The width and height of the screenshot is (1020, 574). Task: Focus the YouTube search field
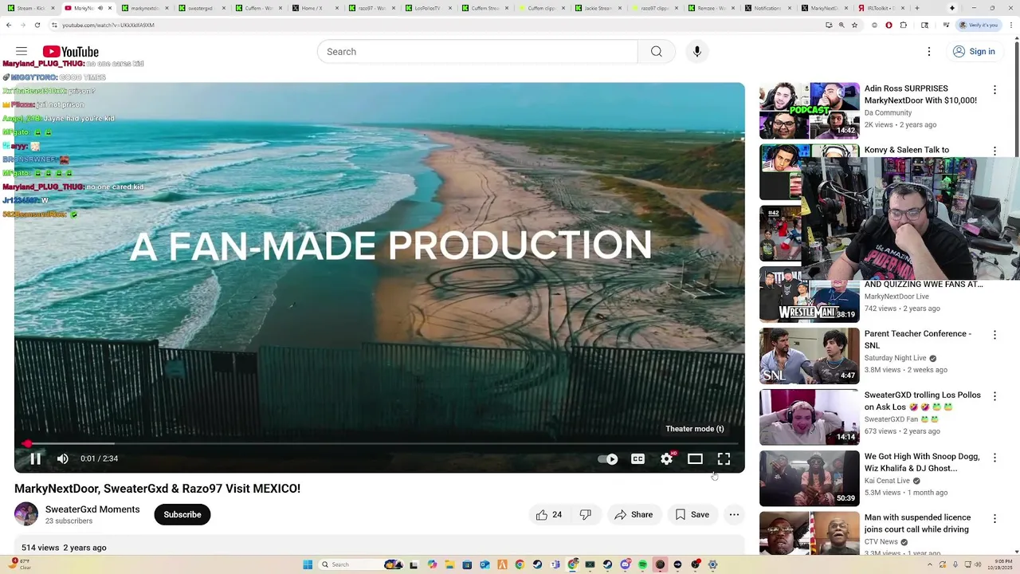[x=477, y=52]
